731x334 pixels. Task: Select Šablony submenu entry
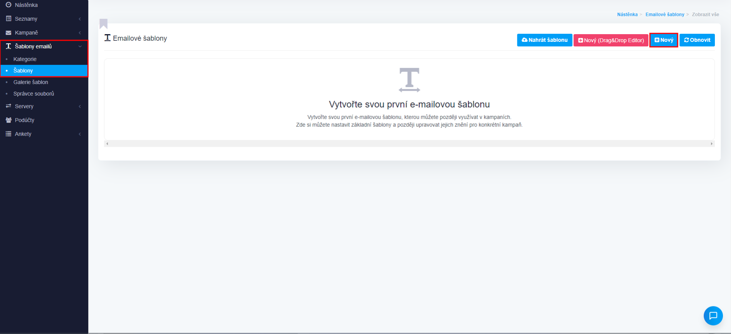point(44,71)
